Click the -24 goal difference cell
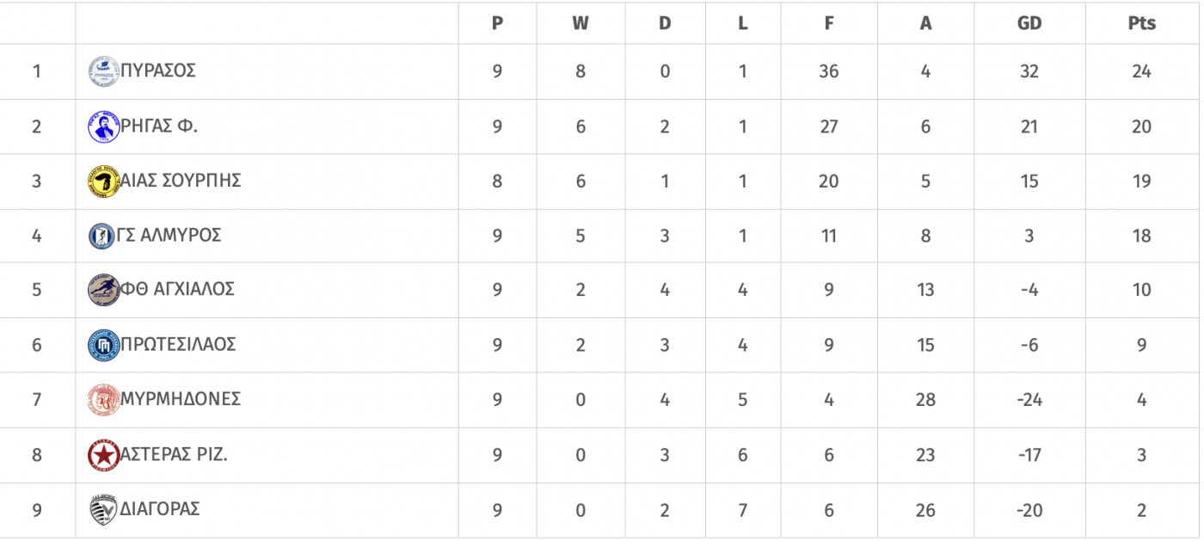Screen dimensions: 1204x541 pyautogui.click(x=1029, y=400)
